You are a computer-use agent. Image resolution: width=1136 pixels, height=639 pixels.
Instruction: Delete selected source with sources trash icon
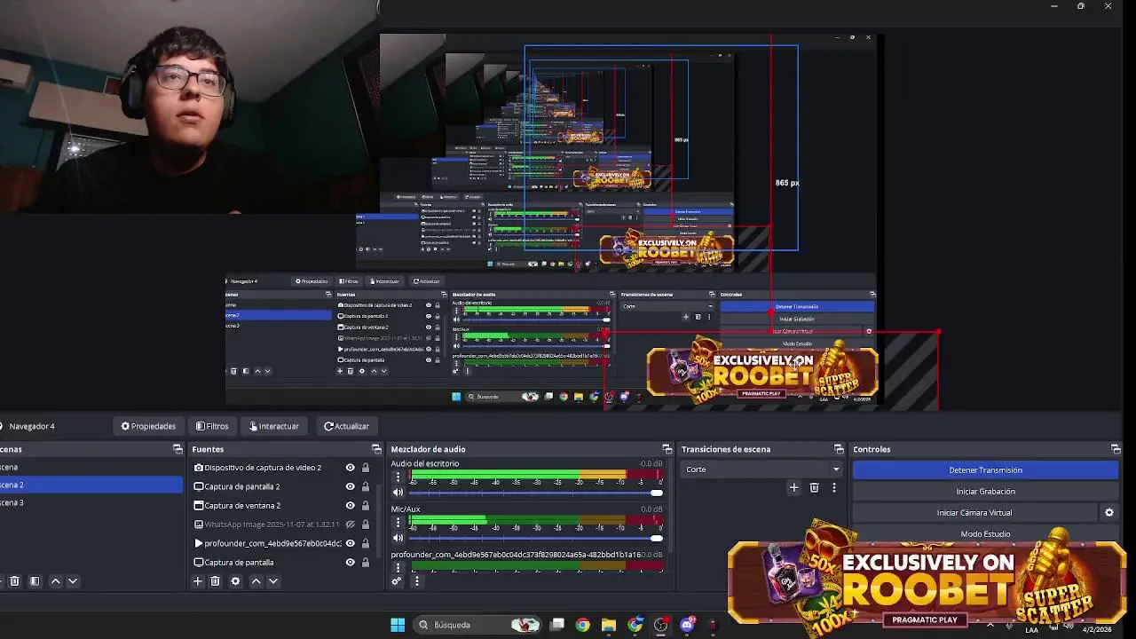pos(215,581)
